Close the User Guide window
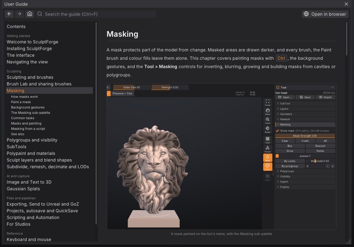Viewport: 354px width, 247px height. coord(346,4)
